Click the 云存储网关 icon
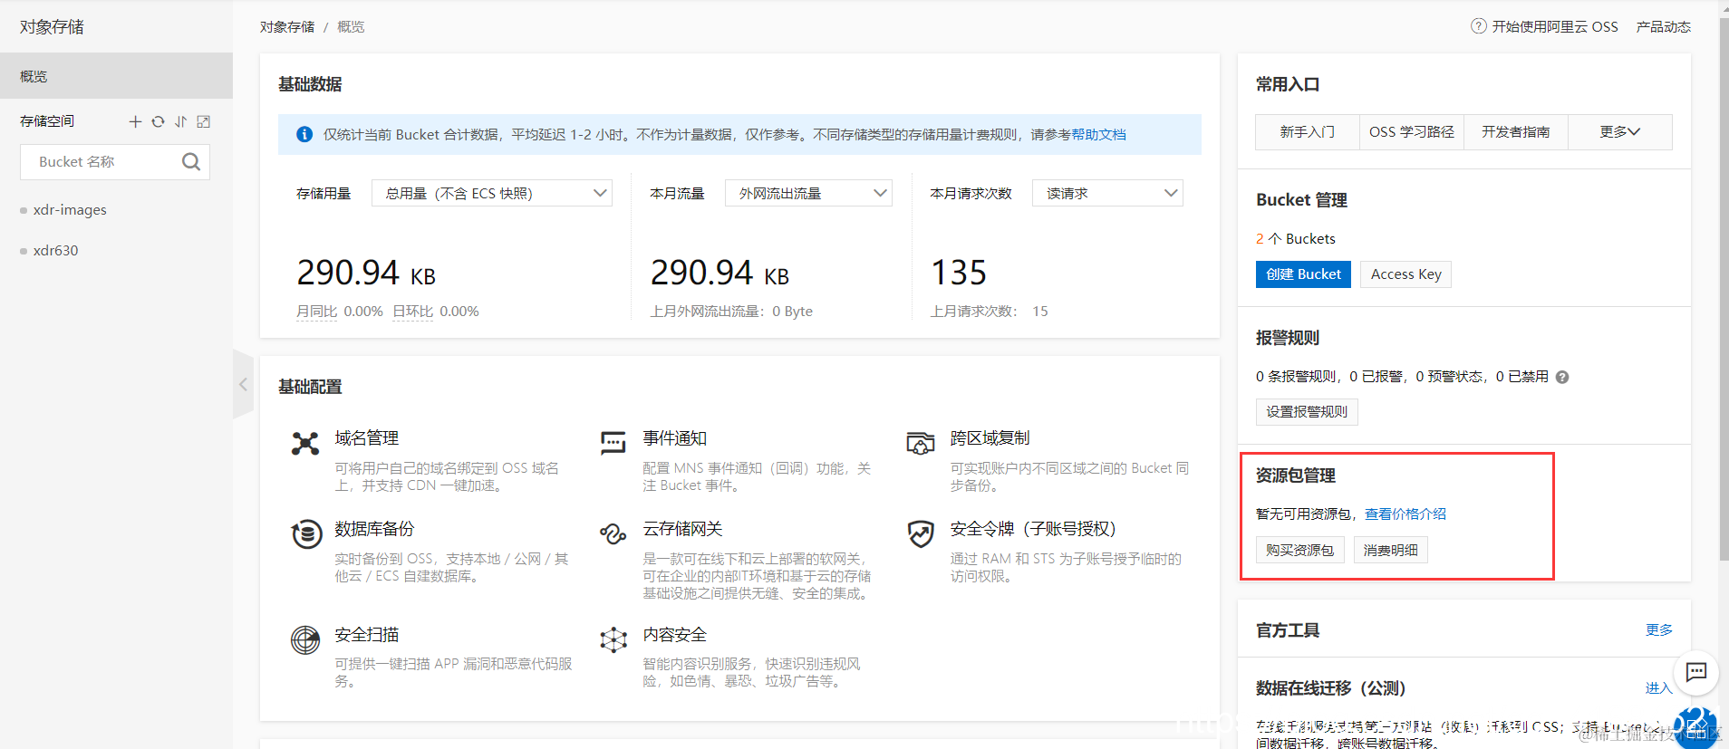Screen dimensions: 1729x749 tap(613, 533)
